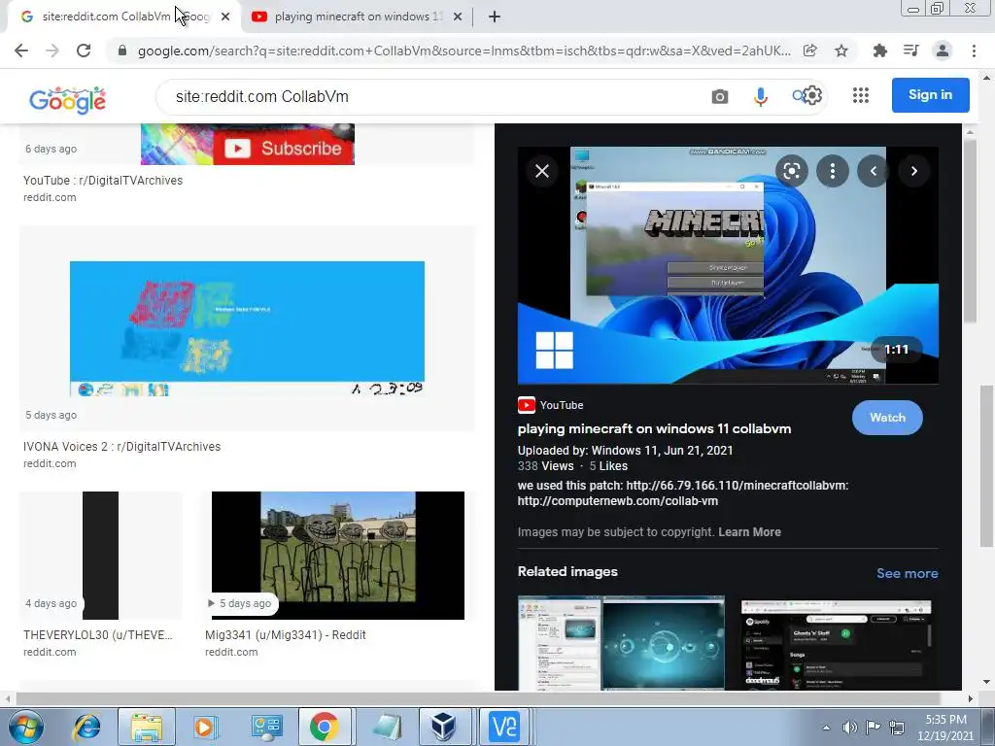Click the search settings magnifier-gear icon
The width and height of the screenshot is (995, 746).
click(807, 96)
